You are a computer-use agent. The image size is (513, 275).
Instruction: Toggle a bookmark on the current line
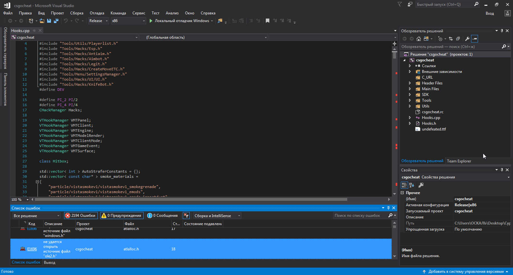267,21
